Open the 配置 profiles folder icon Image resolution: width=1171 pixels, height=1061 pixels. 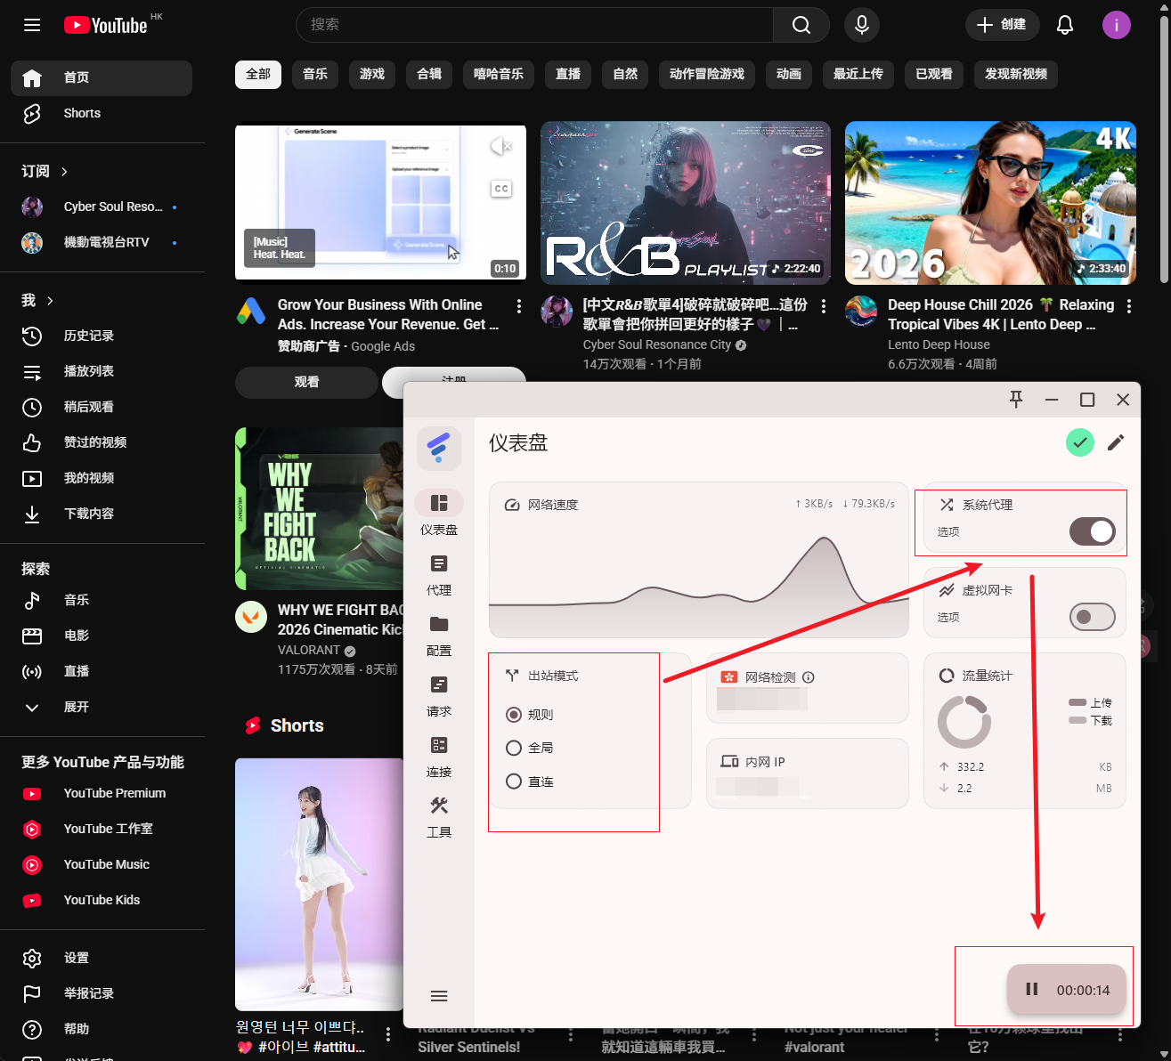[x=438, y=625]
